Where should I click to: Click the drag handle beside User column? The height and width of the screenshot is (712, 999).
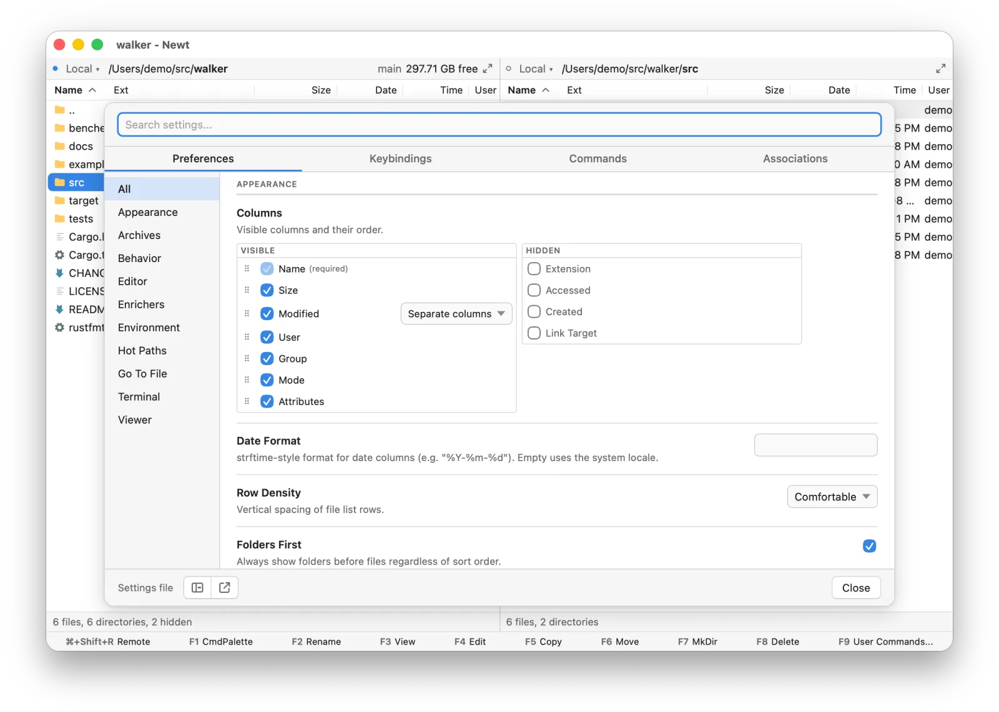[x=247, y=337]
